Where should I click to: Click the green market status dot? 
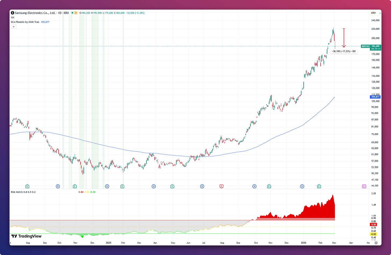click(x=72, y=13)
